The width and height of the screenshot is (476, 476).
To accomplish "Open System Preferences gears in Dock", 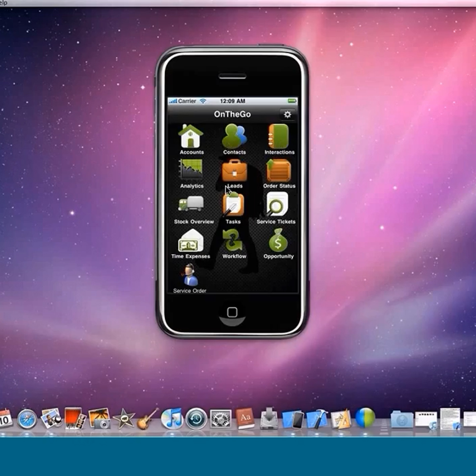I will point(221,419).
